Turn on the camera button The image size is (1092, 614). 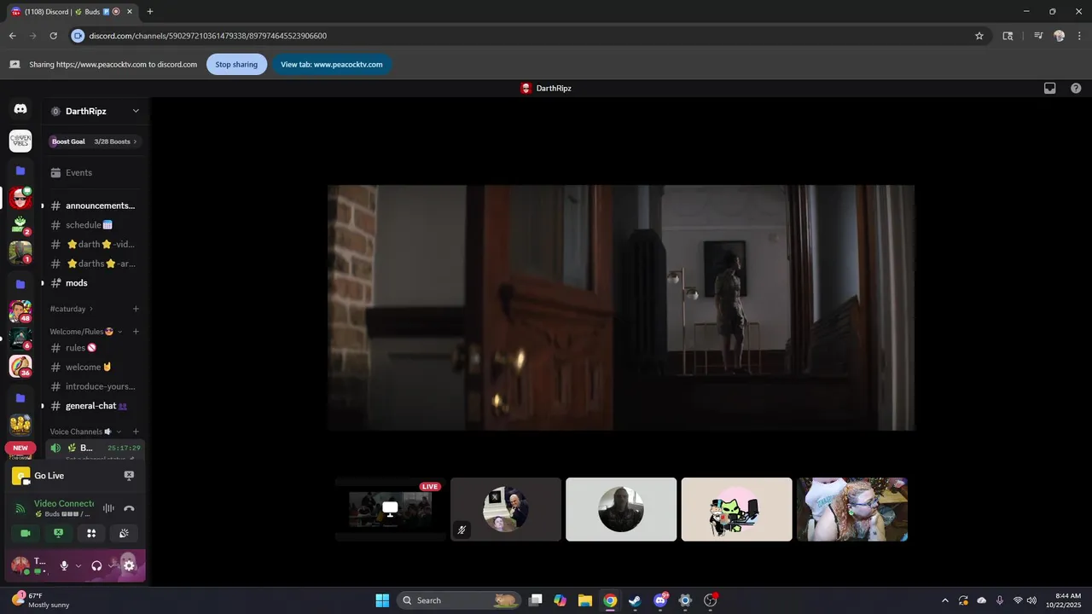coord(25,533)
